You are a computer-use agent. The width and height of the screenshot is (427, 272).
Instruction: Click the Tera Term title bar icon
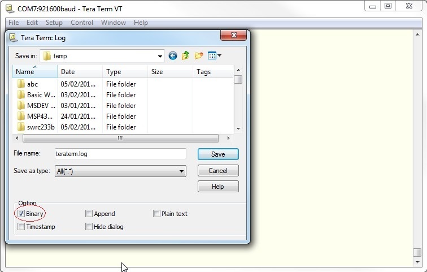[x=10, y=8]
